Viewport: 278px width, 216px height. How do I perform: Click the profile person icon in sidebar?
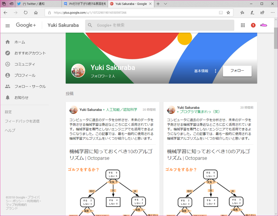8,75
